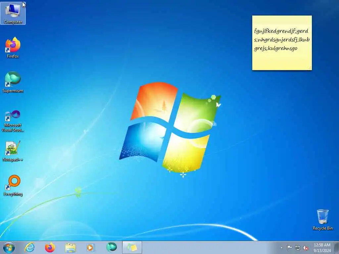Click the muted volume tray icon
This screenshot has width=339, height=254.
(x=306, y=248)
